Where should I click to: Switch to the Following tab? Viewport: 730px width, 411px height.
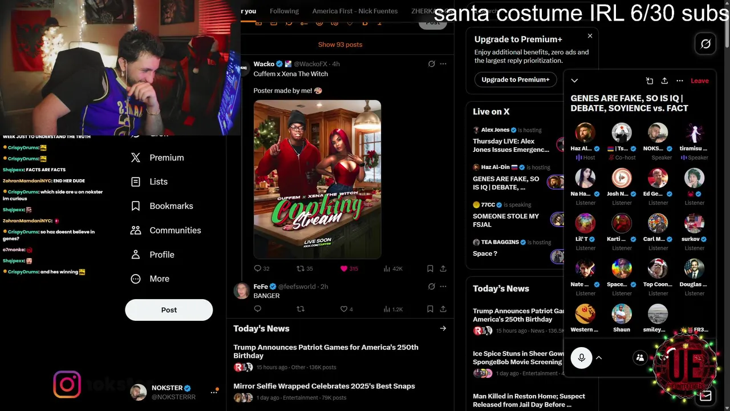pos(284,11)
